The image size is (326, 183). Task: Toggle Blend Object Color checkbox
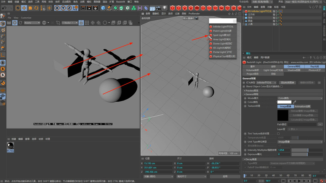click(282, 87)
